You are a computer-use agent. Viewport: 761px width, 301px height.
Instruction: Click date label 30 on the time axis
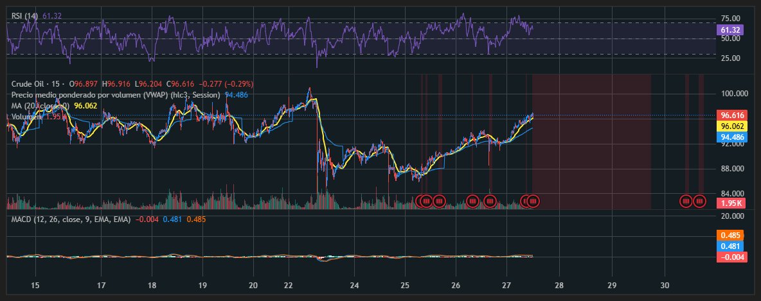[x=665, y=285]
